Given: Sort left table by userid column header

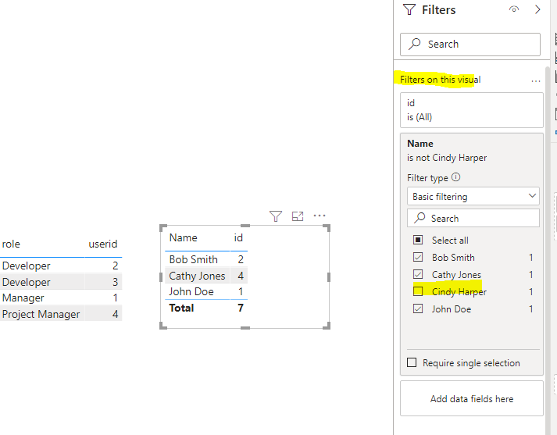Looking at the screenshot, I should coord(102,244).
